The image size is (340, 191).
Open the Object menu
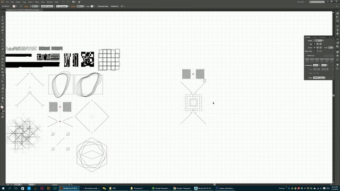click(18, 2)
